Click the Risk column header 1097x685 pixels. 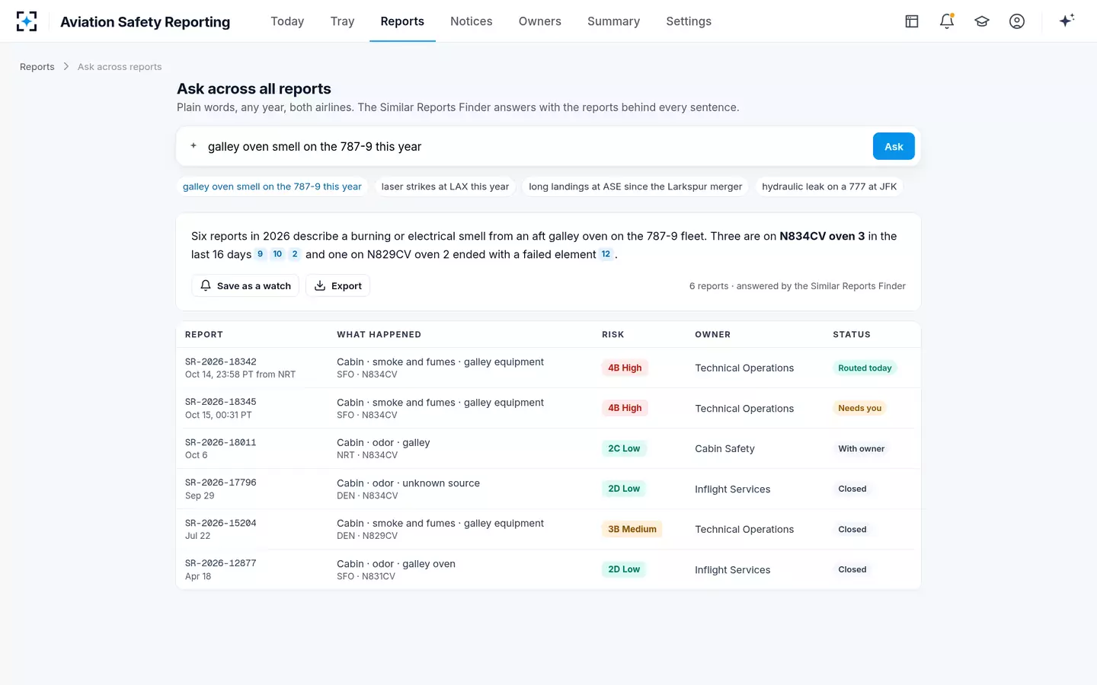tap(613, 334)
